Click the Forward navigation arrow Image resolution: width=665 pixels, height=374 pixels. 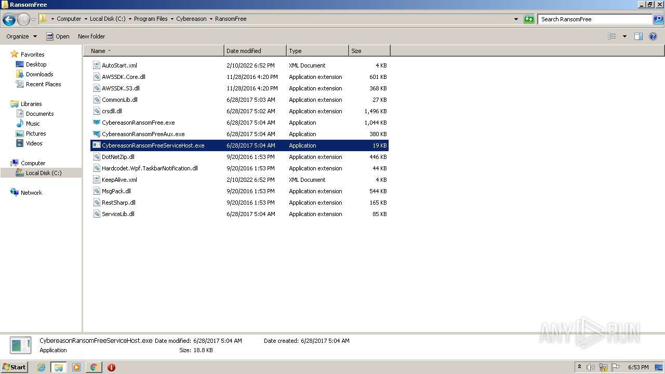tap(23, 19)
